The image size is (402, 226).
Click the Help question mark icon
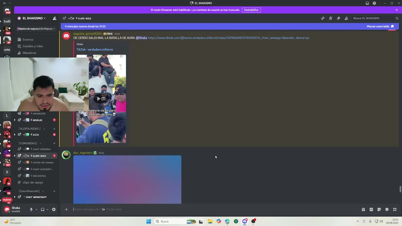pyautogui.click(x=374, y=3)
